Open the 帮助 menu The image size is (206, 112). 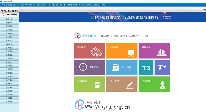pyautogui.click(x=103, y=5)
